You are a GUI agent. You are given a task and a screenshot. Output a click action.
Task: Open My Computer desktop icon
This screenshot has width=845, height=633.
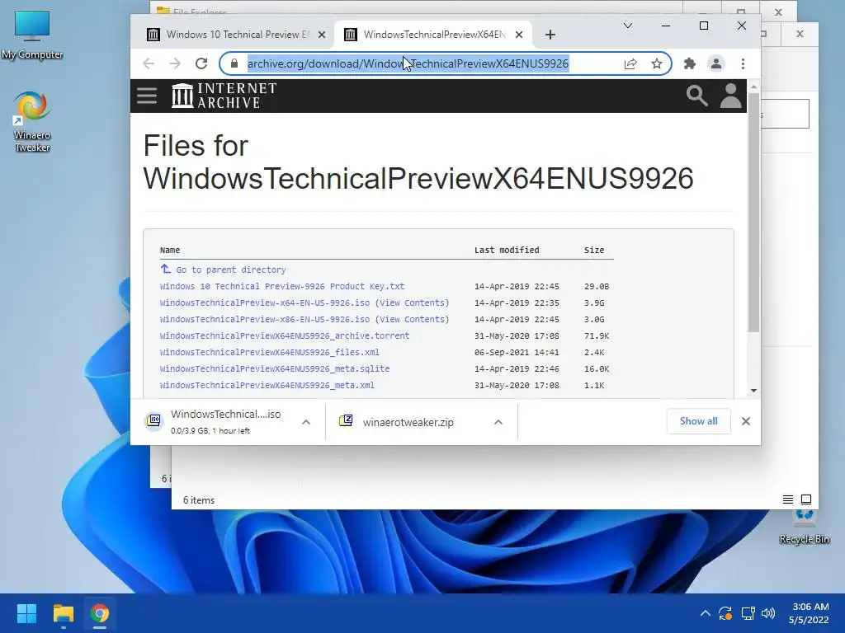point(32,33)
